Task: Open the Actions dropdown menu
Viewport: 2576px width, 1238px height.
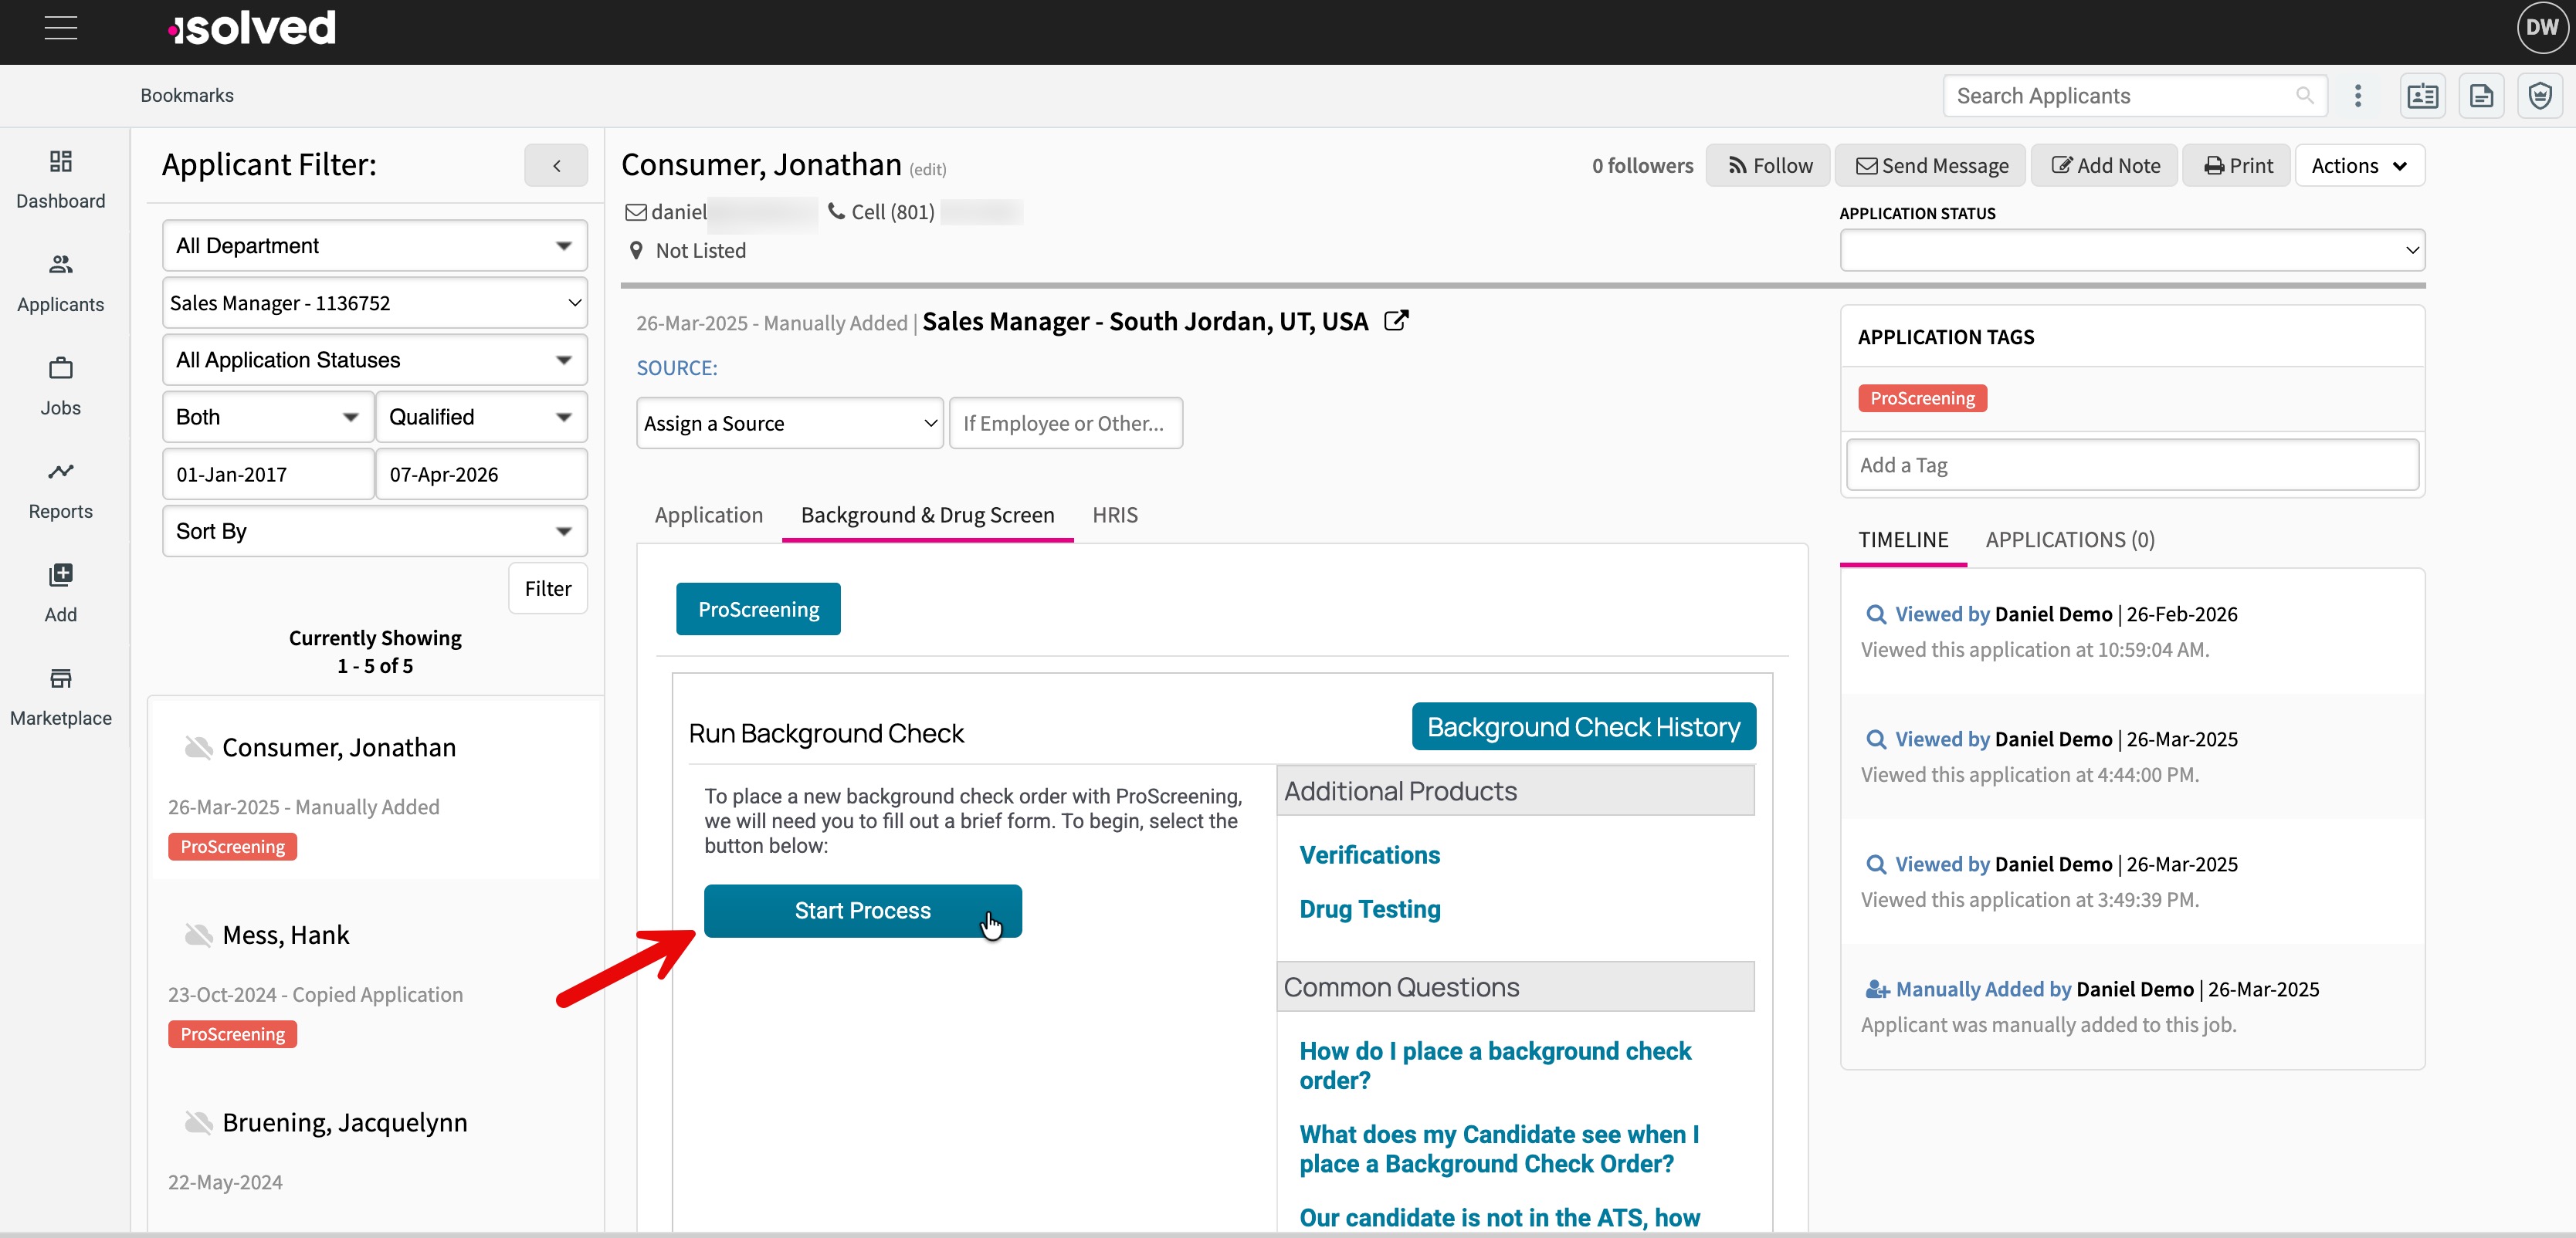Action: point(2359,166)
